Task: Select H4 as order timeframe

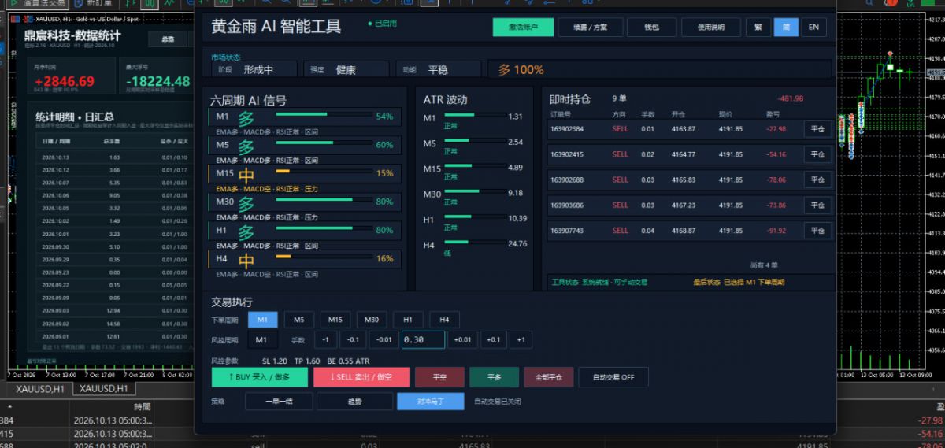Action: click(x=444, y=320)
